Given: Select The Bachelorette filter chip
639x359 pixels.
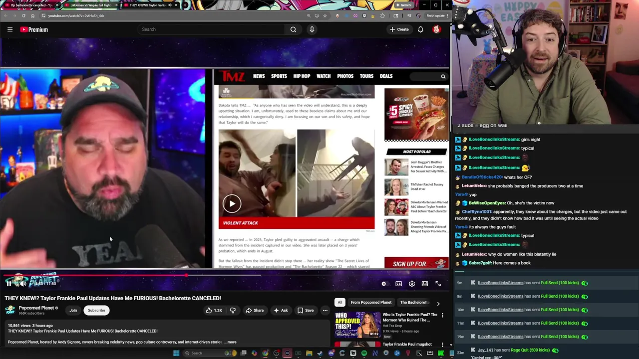Looking at the screenshot, I should point(414,302).
